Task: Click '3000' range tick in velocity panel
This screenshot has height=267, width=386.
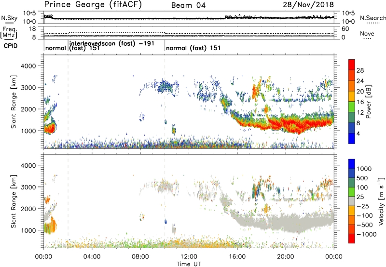Action: [x=28, y=187]
